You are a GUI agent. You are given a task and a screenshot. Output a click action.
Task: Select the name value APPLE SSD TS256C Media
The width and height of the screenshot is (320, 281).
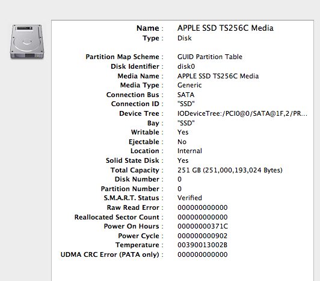pos(226,28)
